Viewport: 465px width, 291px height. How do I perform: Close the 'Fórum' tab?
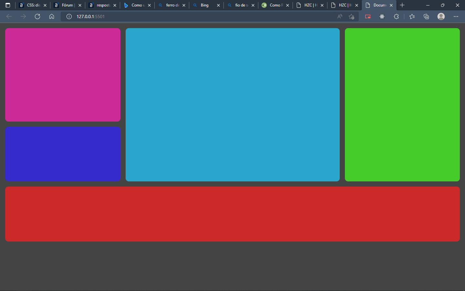pos(80,5)
